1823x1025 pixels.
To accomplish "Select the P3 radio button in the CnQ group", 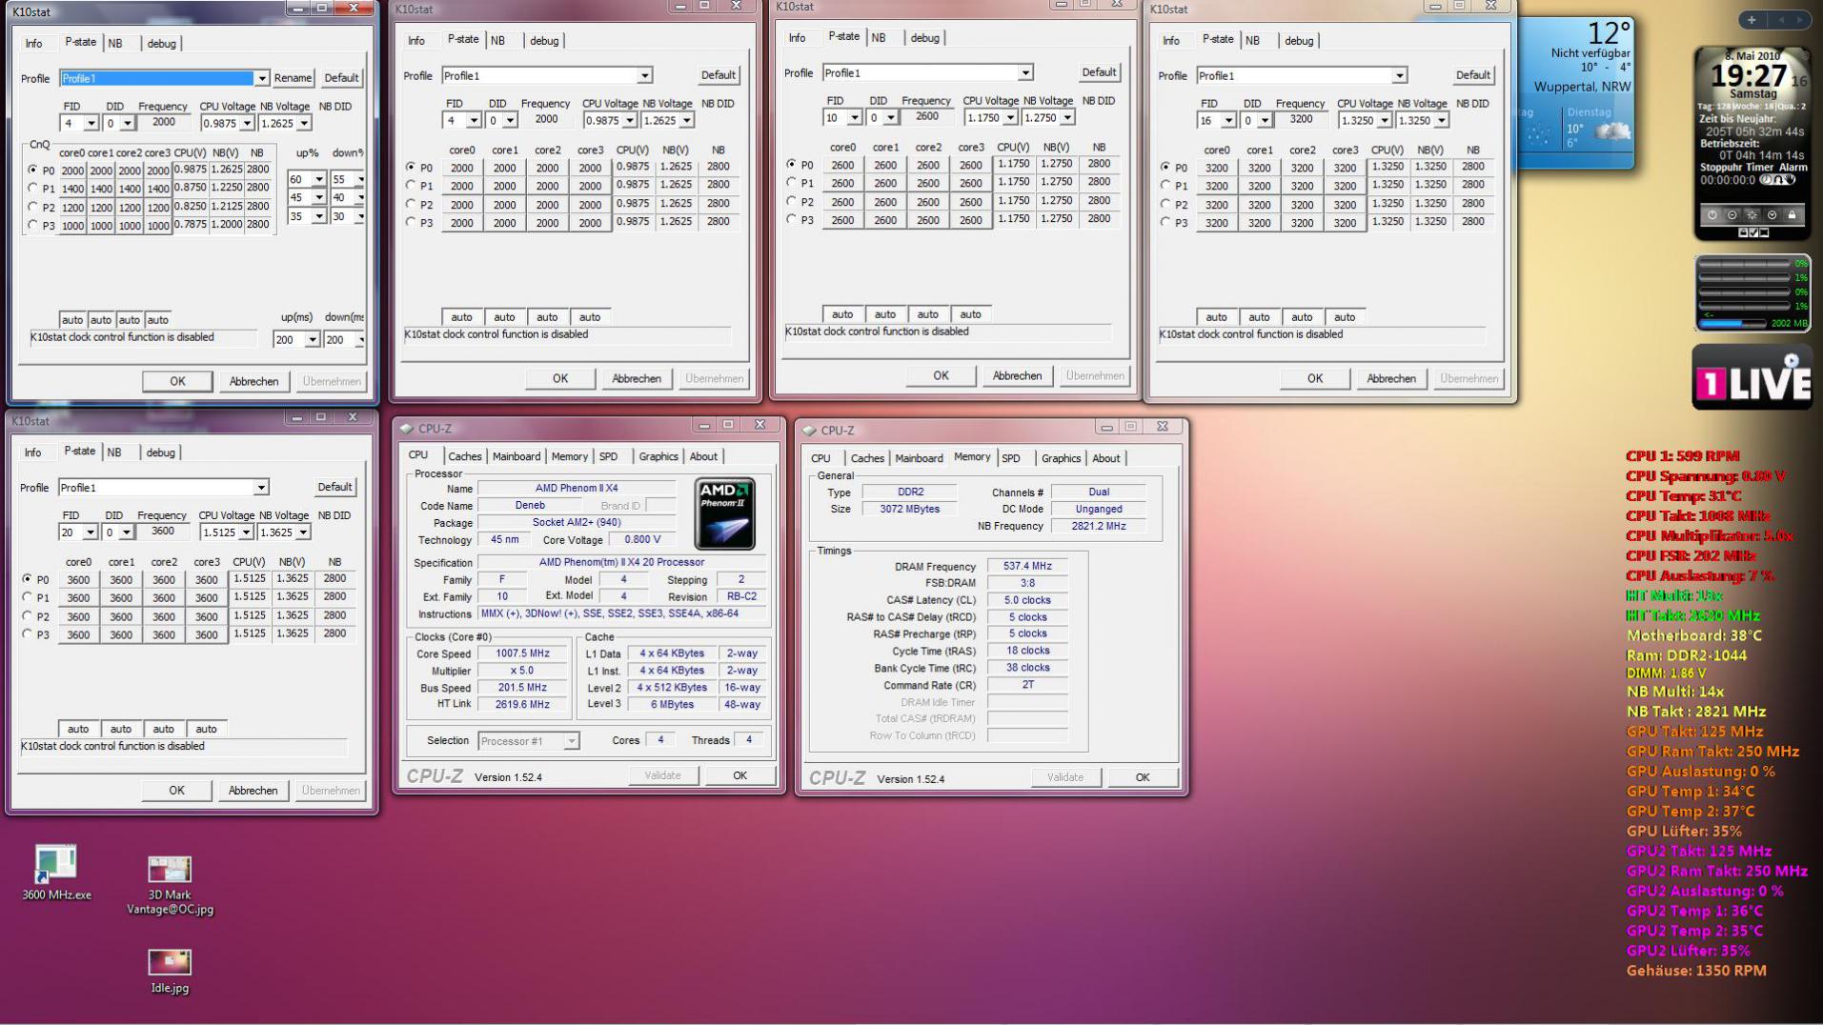I will tap(33, 225).
